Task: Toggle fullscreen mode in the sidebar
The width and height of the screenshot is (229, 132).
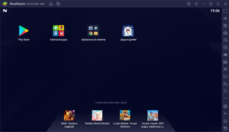Action: pyautogui.click(x=225, y=11)
